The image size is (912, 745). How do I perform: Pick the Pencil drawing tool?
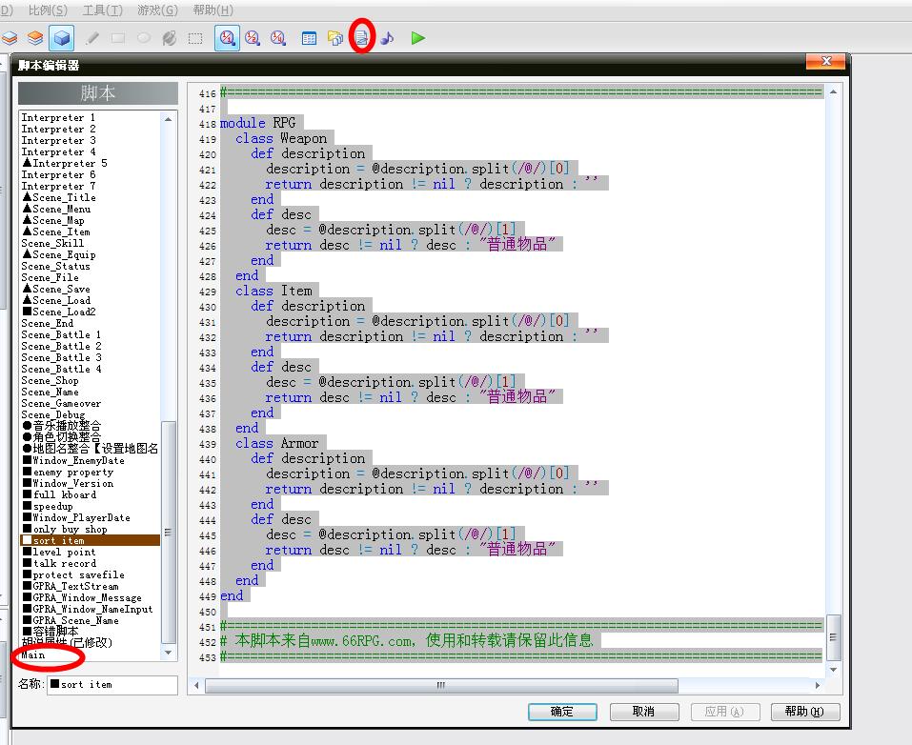(x=91, y=38)
